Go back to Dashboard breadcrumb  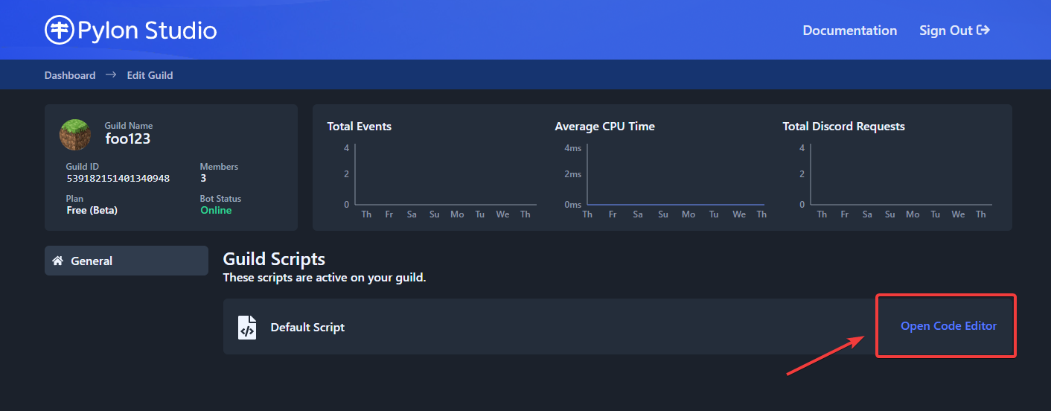tap(70, 75)
